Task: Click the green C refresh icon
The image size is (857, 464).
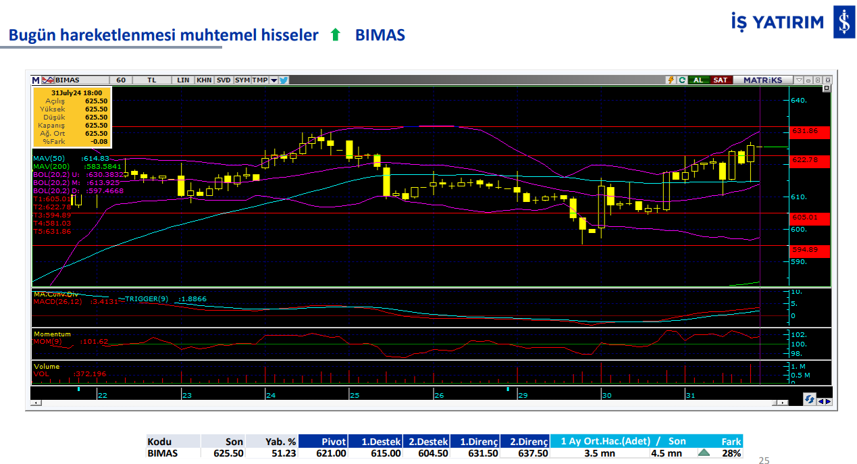Action: (682, 80)
